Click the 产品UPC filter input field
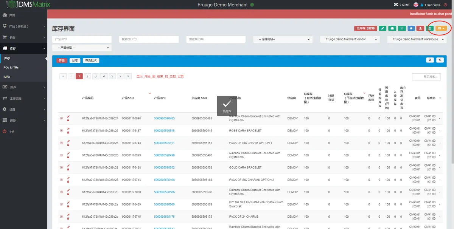454x229 pixels. click(x=82, y=39)
